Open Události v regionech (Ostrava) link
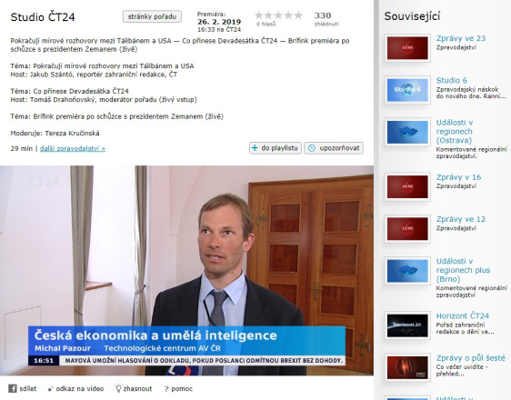This screenshot has height=400, width=511. [455, 132]
